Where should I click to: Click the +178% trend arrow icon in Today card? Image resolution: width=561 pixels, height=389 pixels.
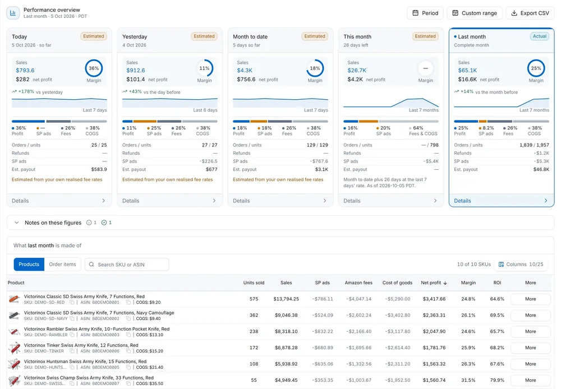tap(15, 91)
